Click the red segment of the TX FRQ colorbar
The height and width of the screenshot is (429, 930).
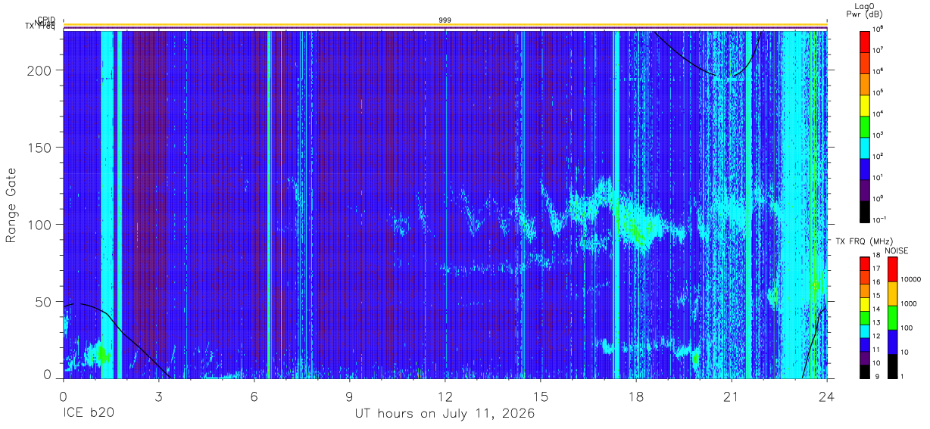865,264
